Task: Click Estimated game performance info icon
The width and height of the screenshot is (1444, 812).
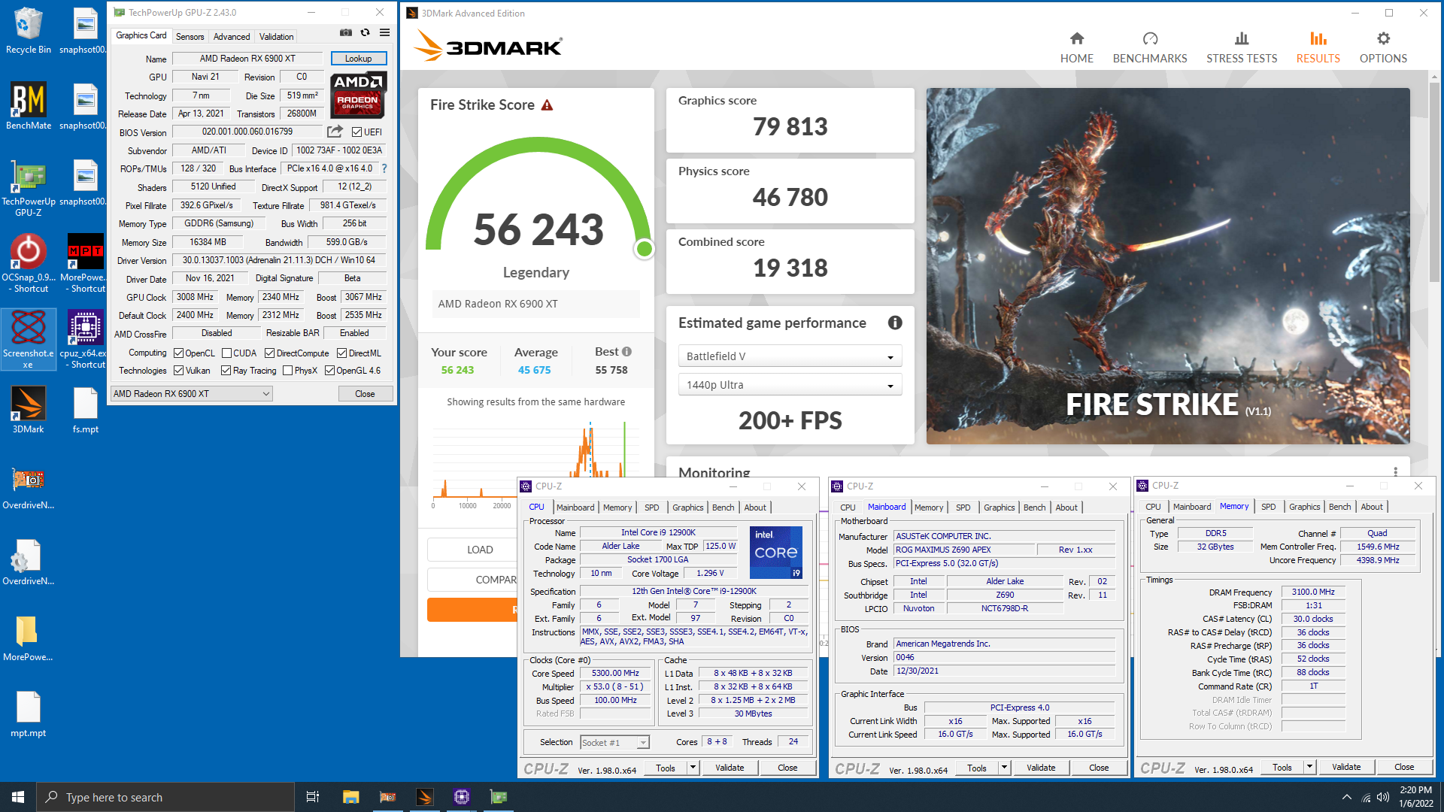Action: [x=895, y=323]
